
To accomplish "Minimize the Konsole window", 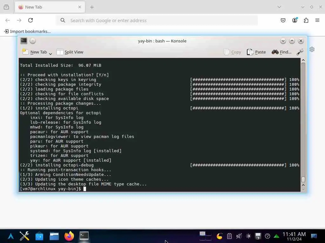I will tap(283, 41).
